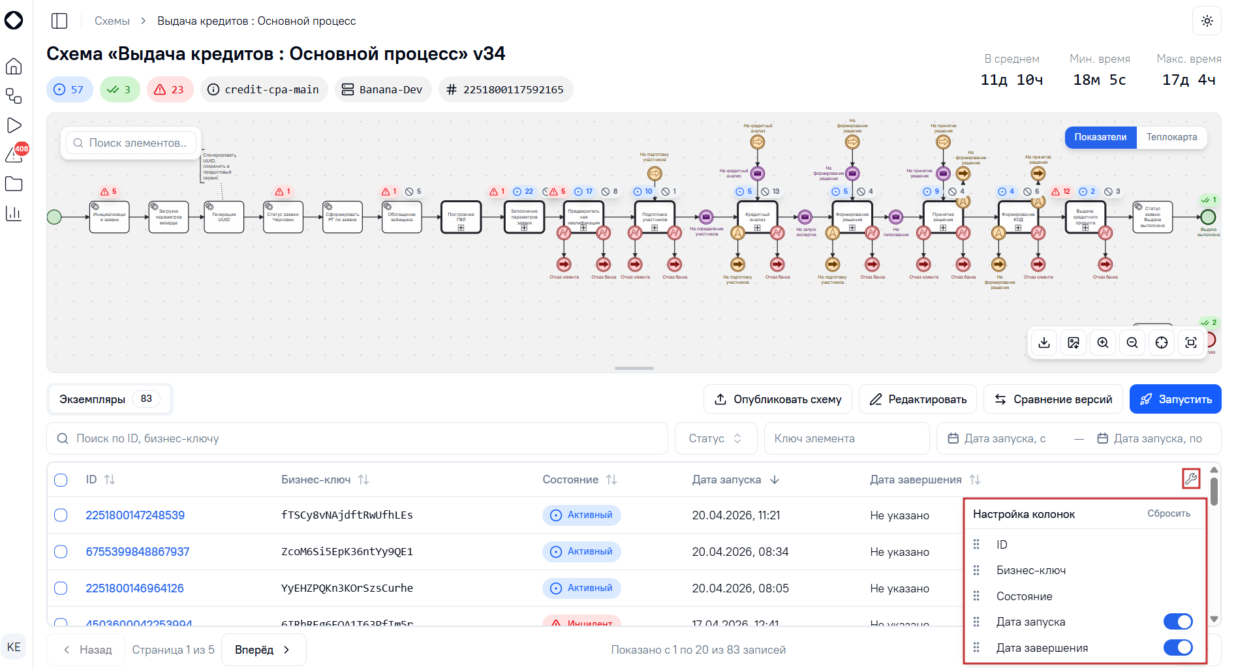Click the table vertical scrollbar

coord(1214,545)
